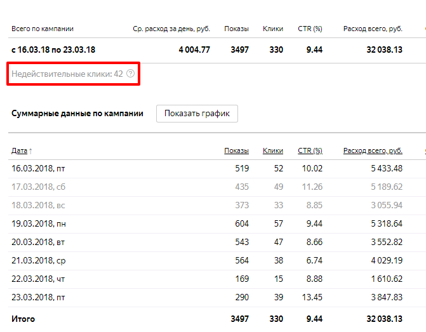The image size is (426, 332).
Task: Click the 20.03.2018, вт date cell
Action: pos(38,242)
